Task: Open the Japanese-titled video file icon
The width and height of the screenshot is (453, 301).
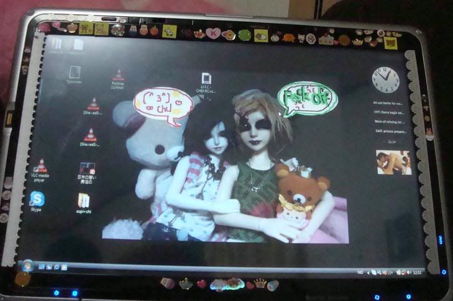Action: point(87,173)
